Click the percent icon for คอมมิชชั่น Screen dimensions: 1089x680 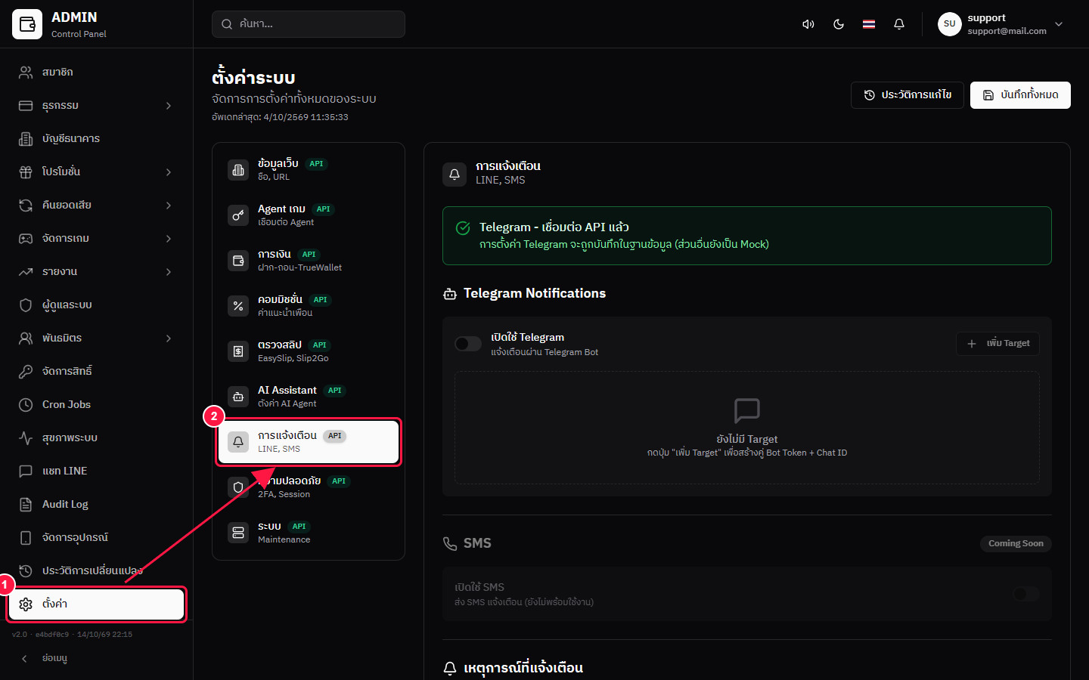(x=238, y=306)
